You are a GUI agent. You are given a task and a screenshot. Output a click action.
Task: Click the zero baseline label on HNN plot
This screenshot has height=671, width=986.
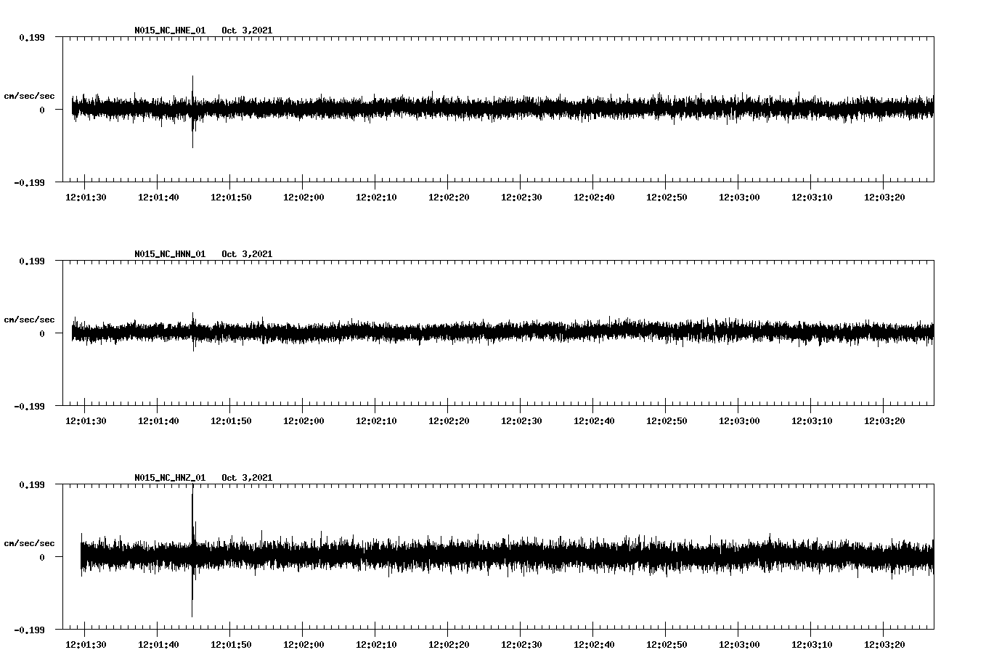[42, 333]
